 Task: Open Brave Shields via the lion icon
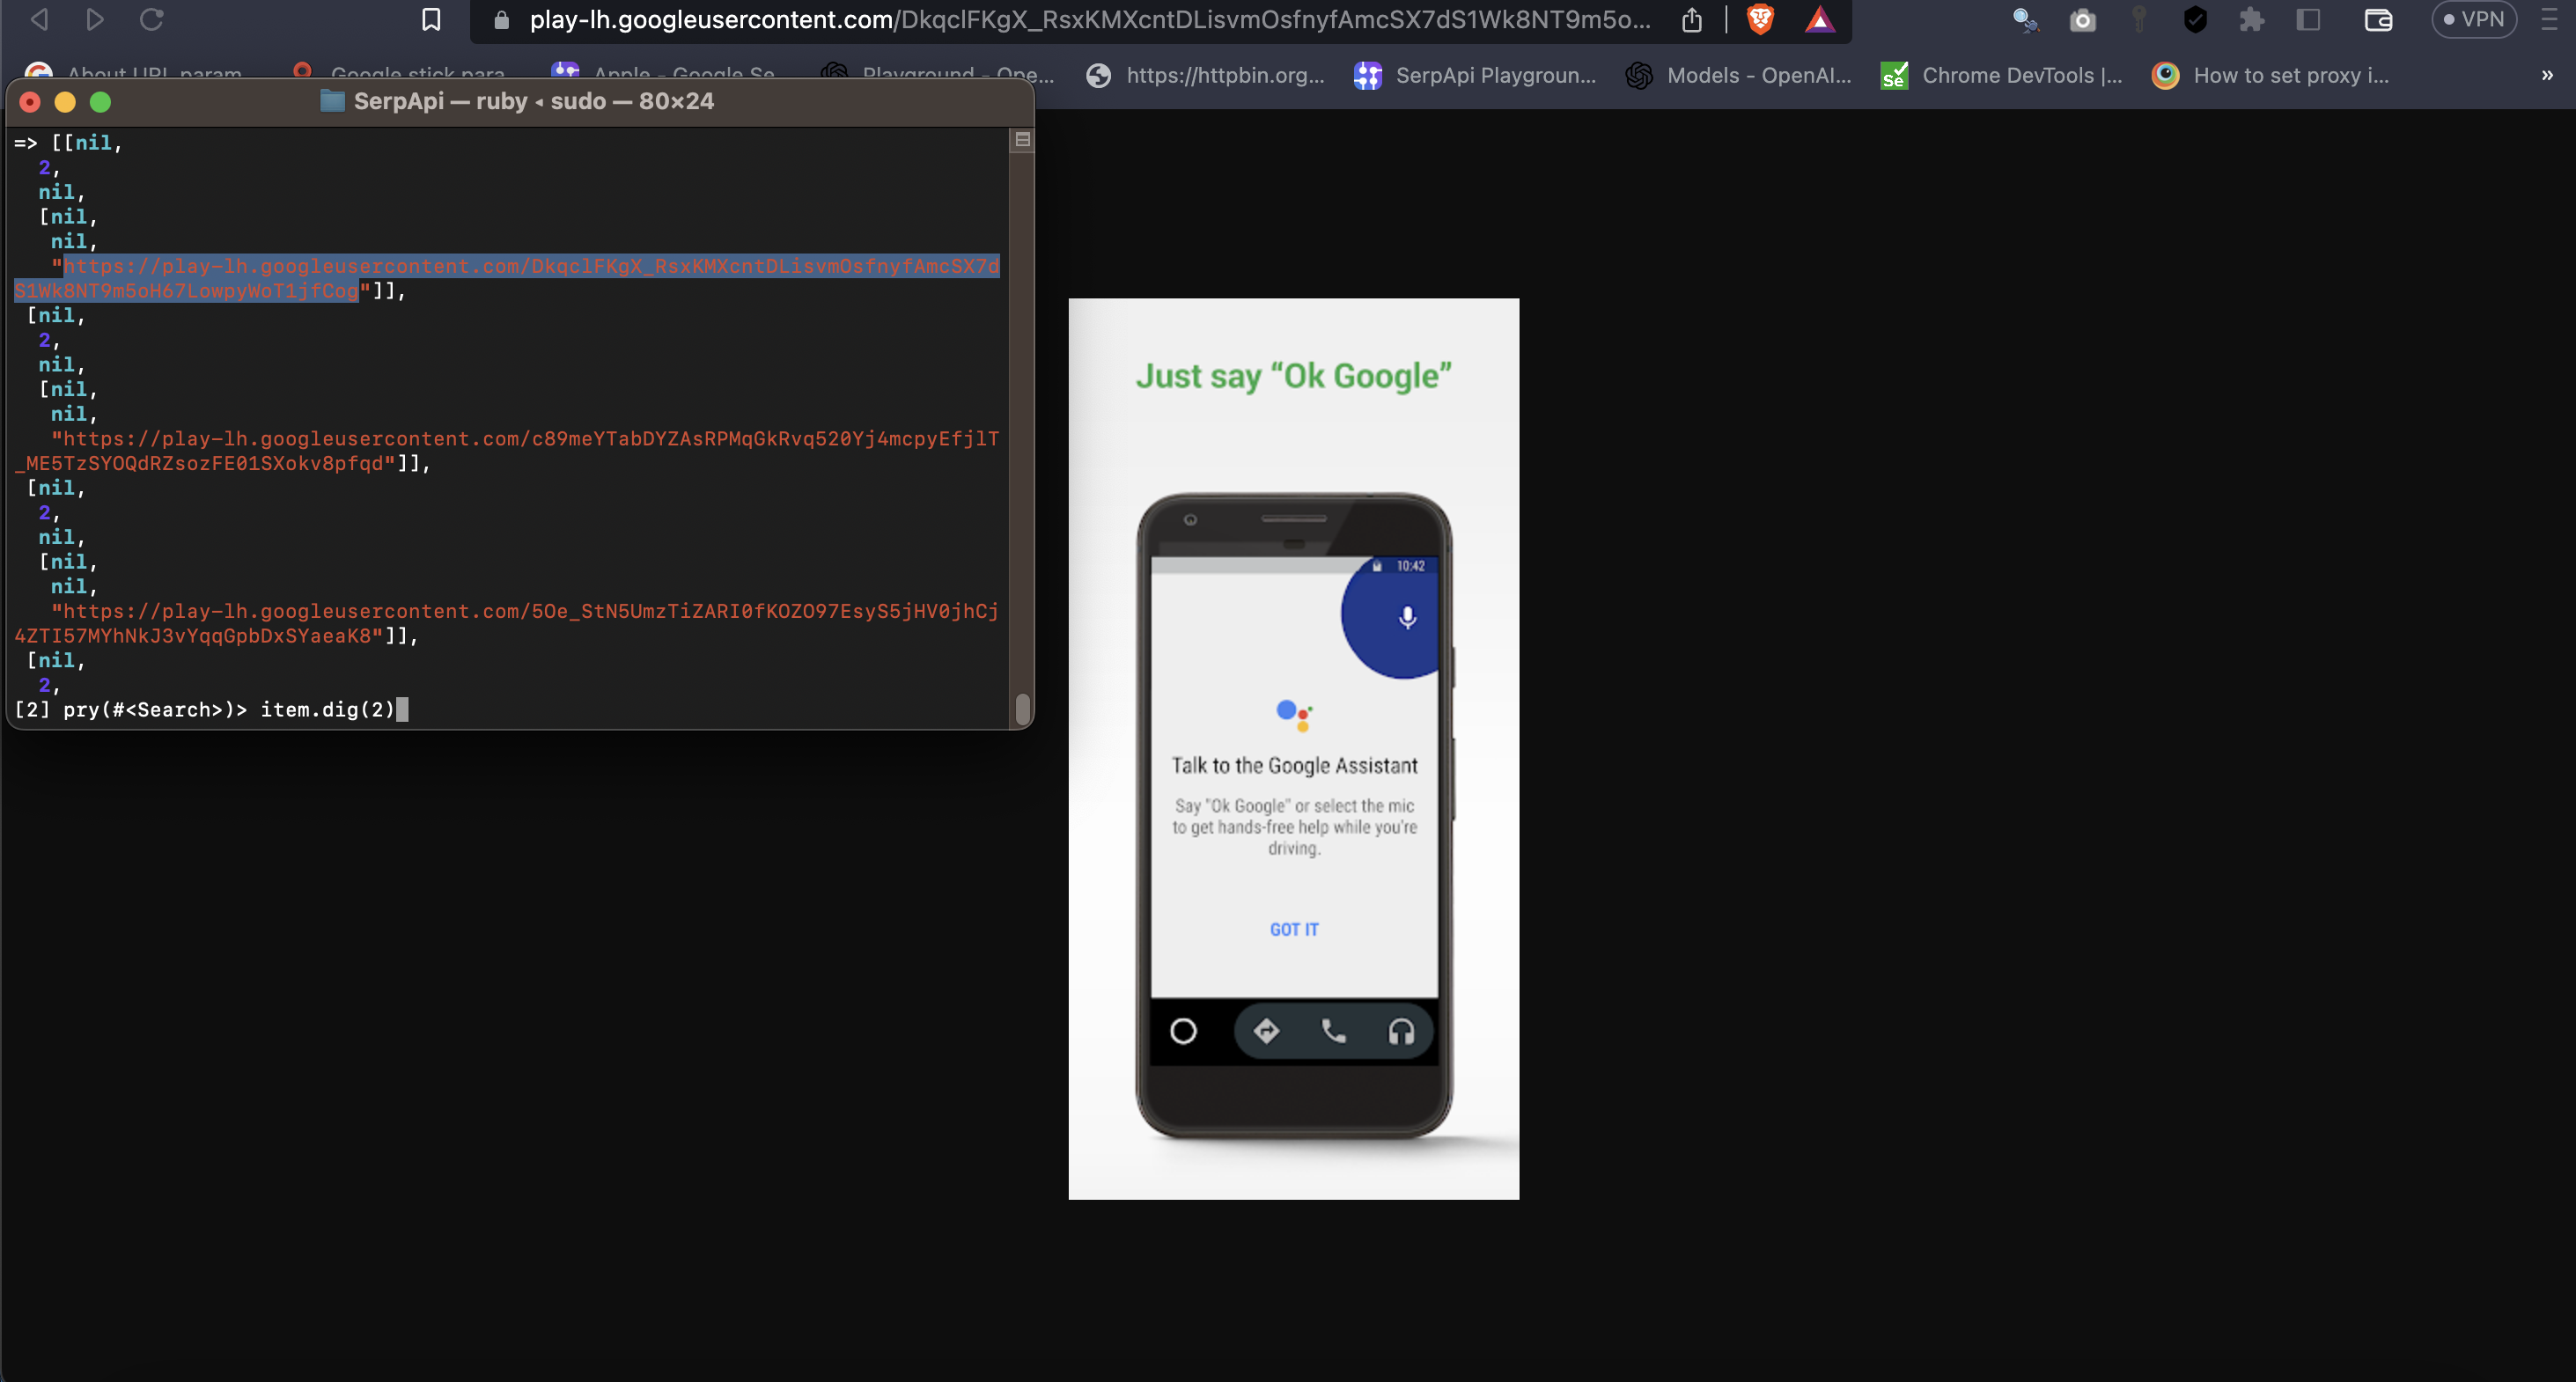click(1760, 20)
